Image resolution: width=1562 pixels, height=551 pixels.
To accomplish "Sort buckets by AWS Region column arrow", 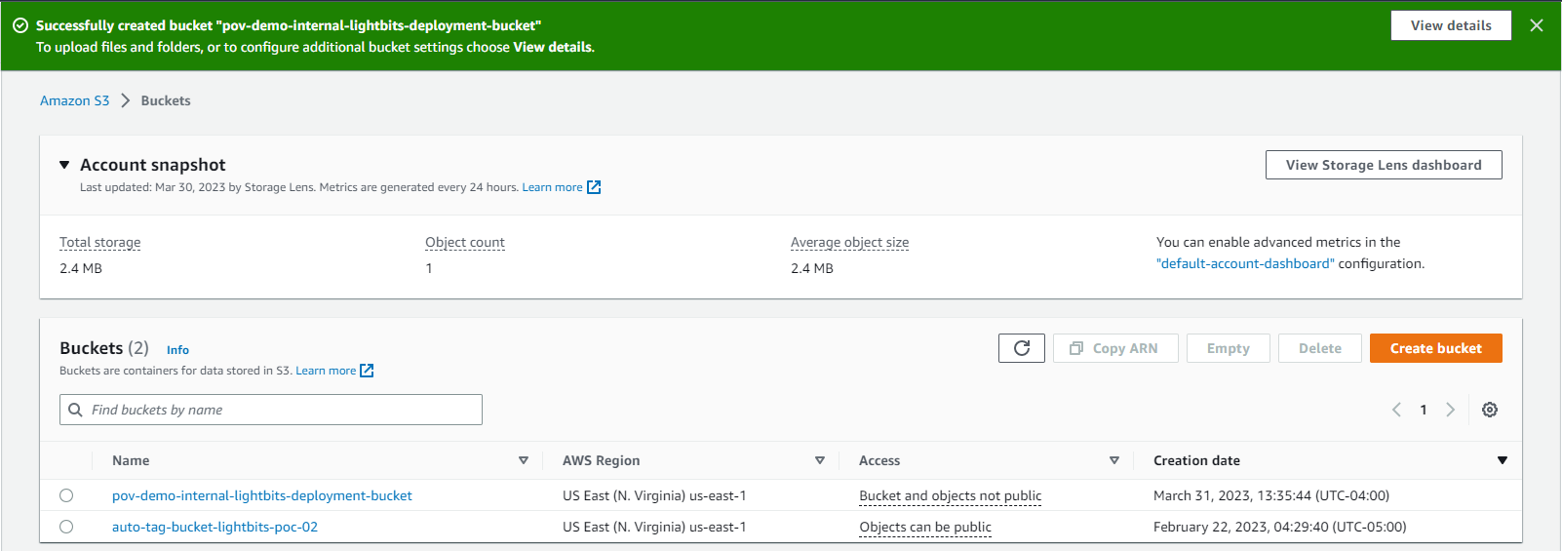I will tap(820, 460).
